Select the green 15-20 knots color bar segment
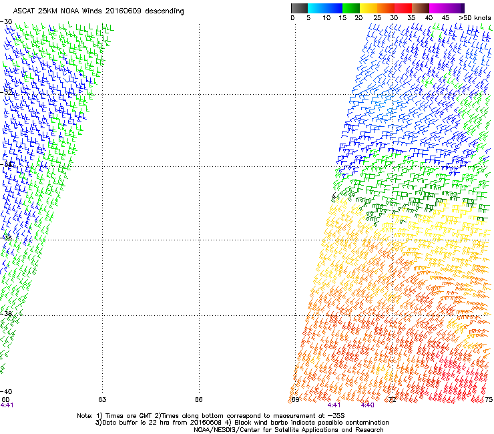This screenshot has width=494, height=434. [x=351, y=8]
